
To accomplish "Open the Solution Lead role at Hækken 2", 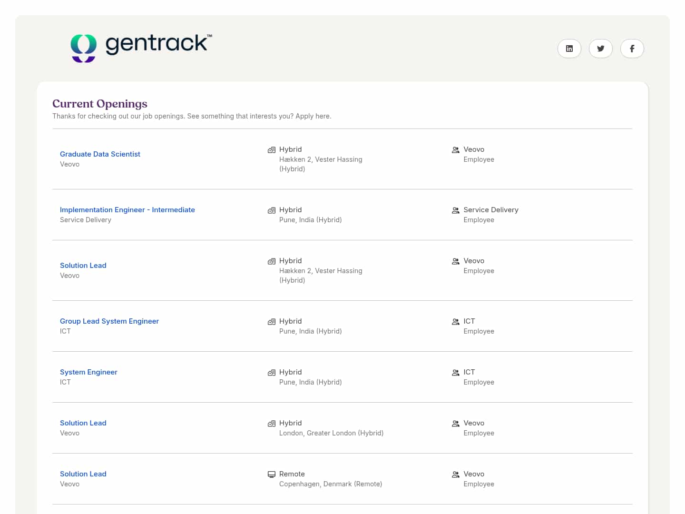I will pyautogui.click(x=83, y=266).
